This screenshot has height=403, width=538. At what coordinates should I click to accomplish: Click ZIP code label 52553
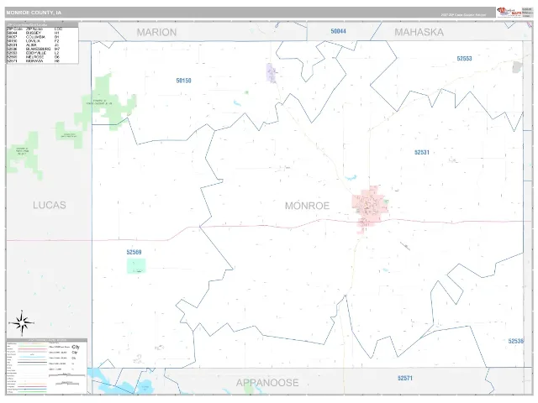[x=464, y=59]
